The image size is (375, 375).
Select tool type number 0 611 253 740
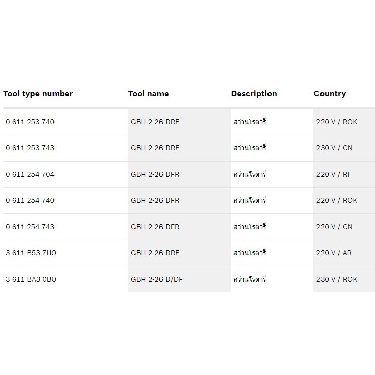tap(30, 122)
